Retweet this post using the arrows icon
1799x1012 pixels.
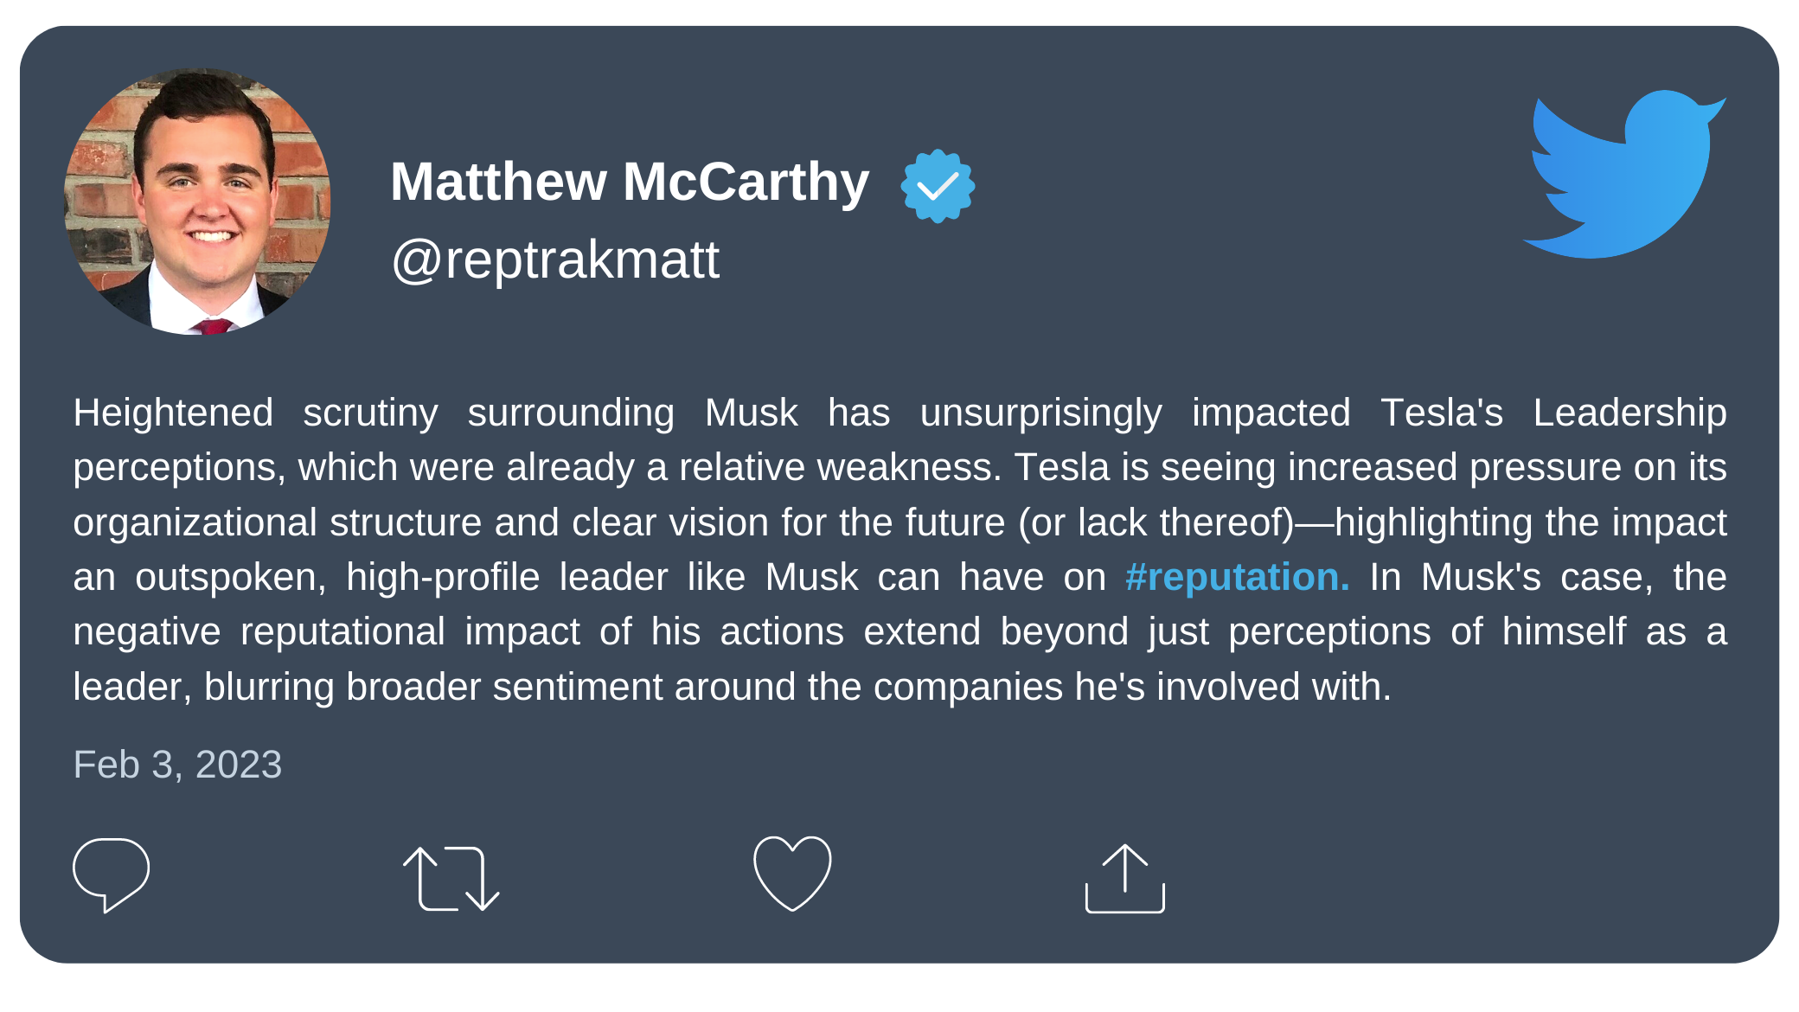pyautogui.click(x=451, y=878)
